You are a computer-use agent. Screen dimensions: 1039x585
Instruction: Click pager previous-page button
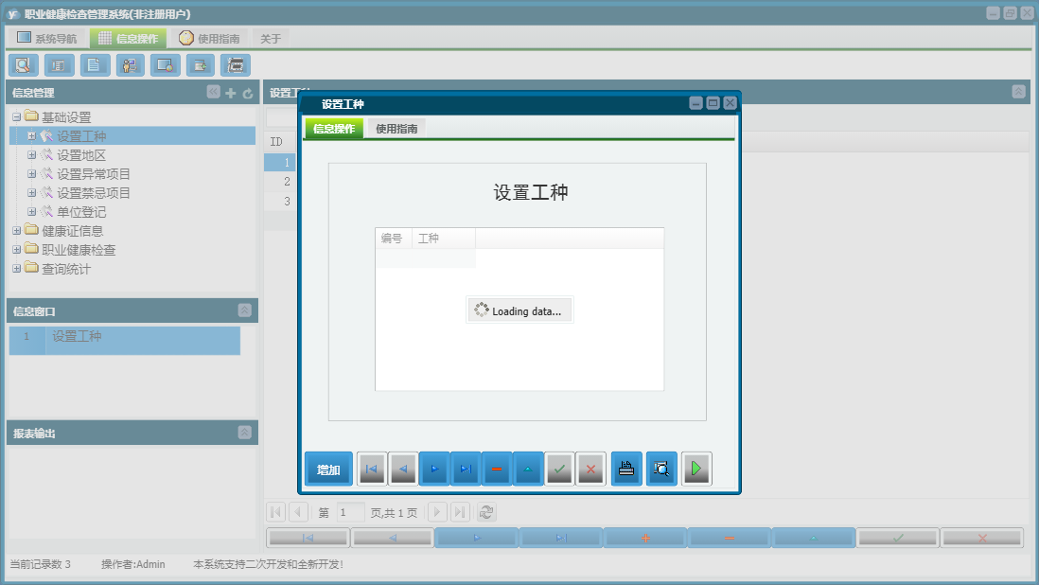coord(298,512)
